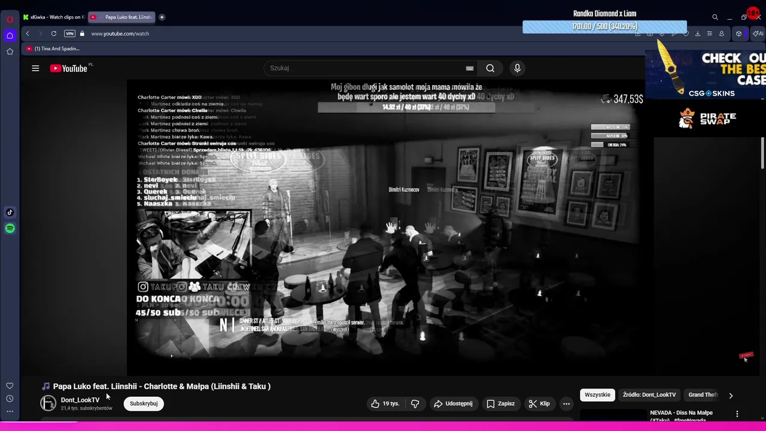
Task: Open sidebar three-dots more options
Action: pyautogui.click(x=10, y=411)
